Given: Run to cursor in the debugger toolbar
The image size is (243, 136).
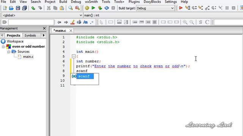Looking at the screenshot, I should click(188, 8).
